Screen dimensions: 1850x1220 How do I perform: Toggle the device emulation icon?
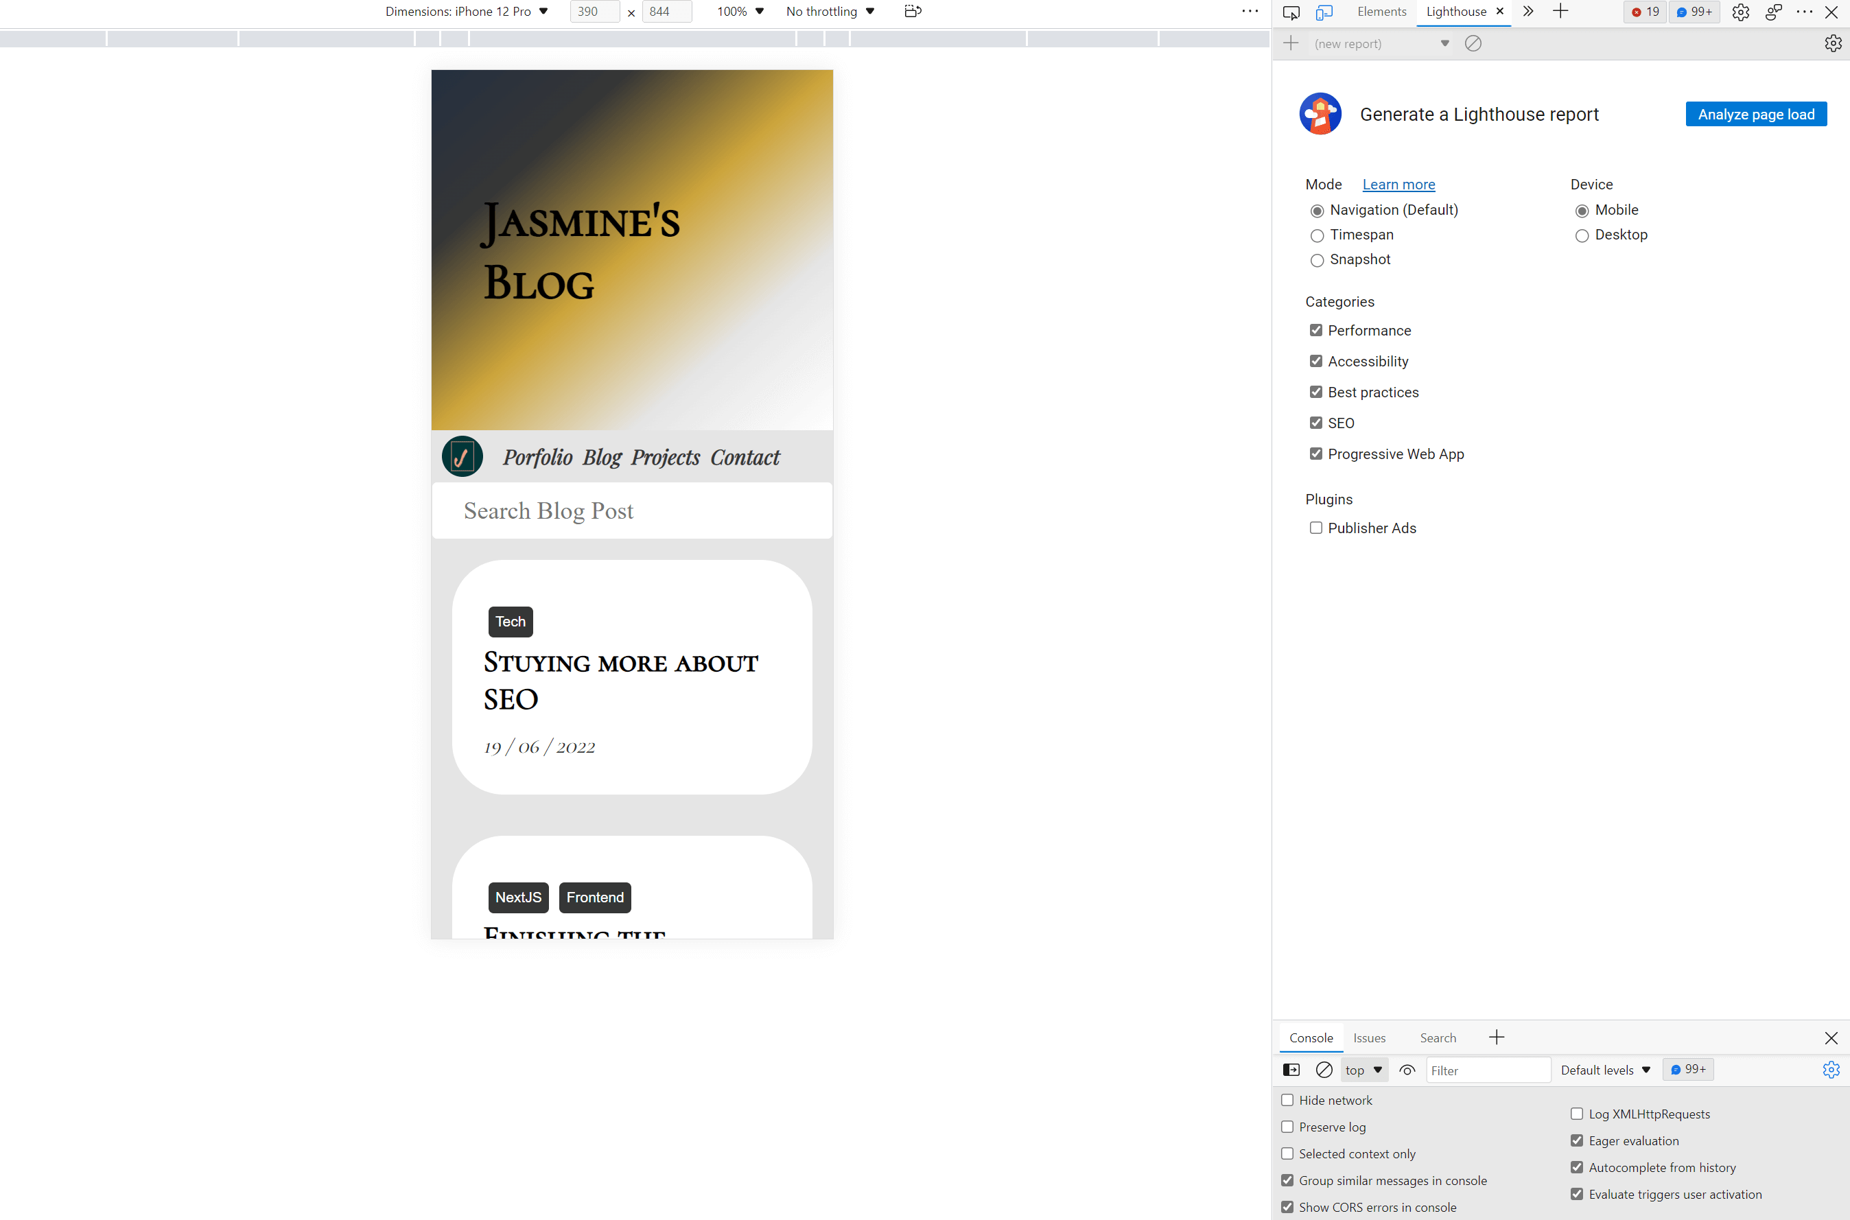coord(1323,12)
